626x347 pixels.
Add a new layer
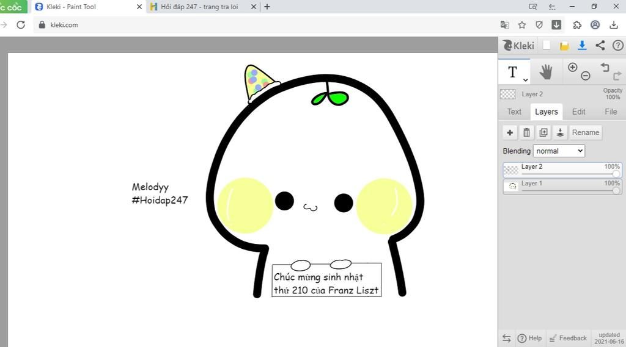[510, 133]
